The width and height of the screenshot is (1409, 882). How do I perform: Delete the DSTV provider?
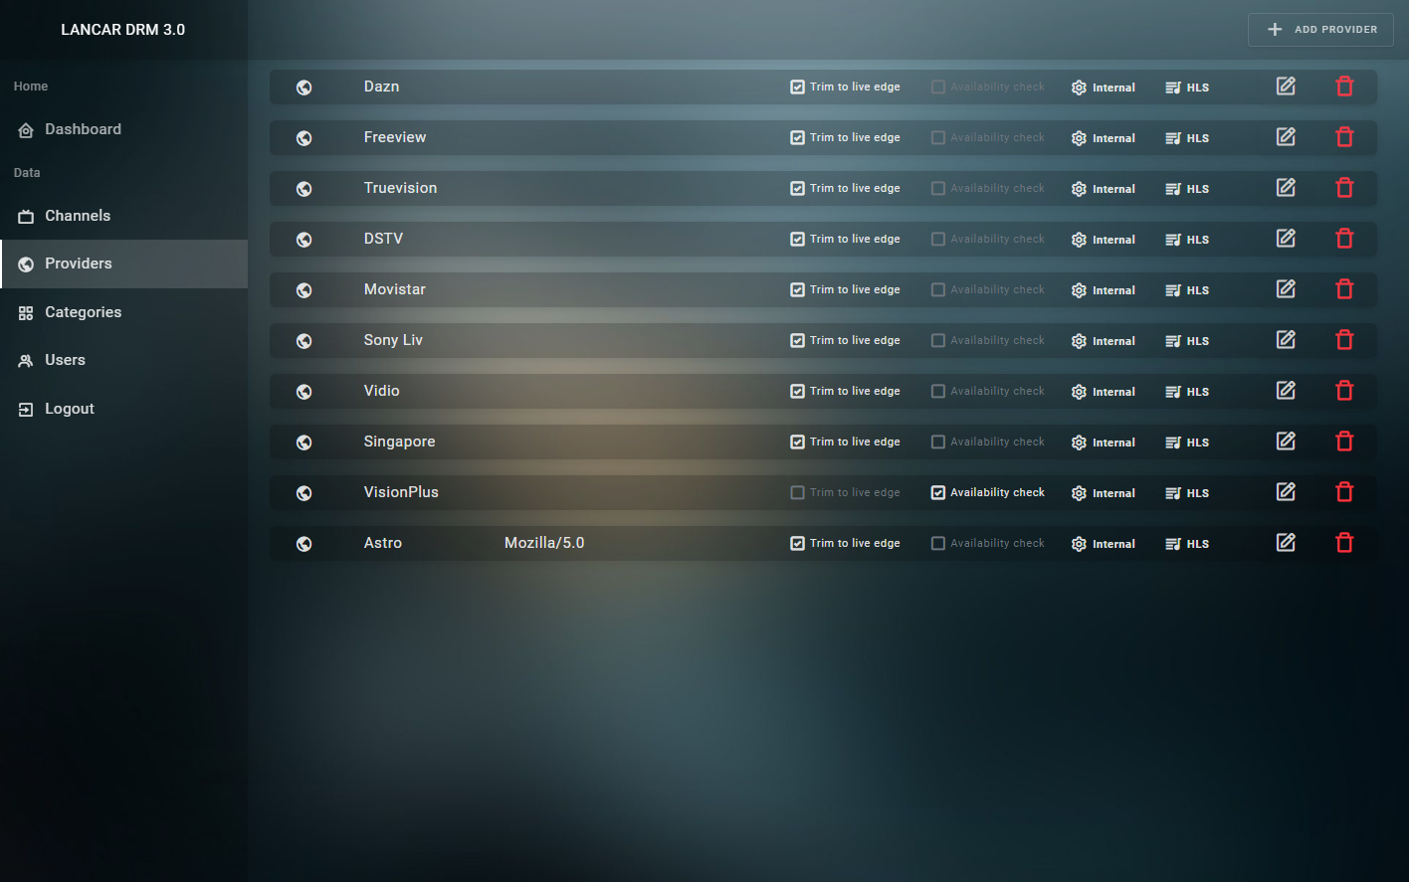pyautogui.click(x=1344, y=239)
